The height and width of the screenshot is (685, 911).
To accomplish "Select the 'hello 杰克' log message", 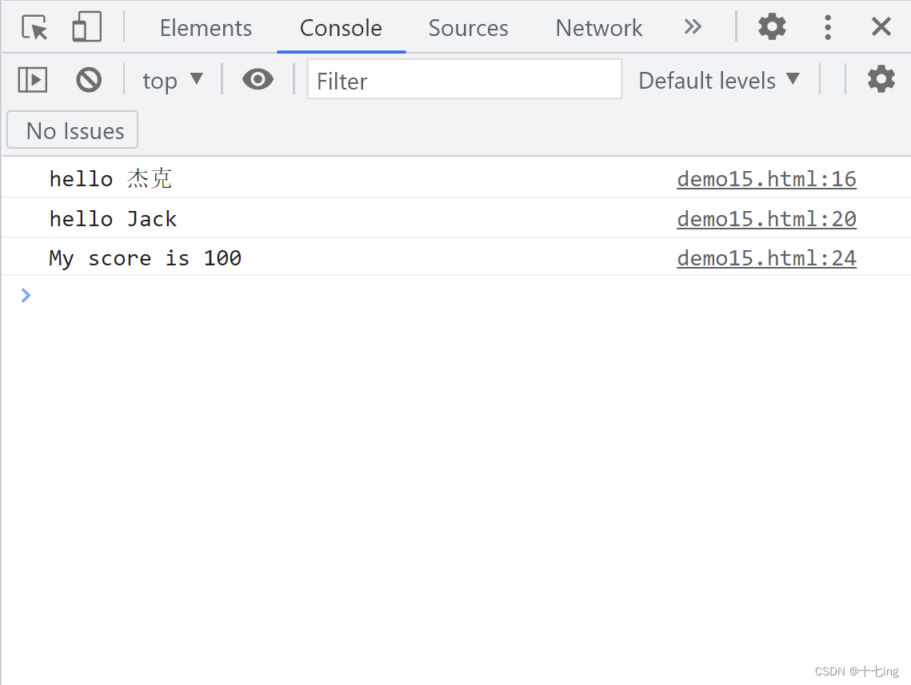I will pyautogui.click(x=110, y=179).
